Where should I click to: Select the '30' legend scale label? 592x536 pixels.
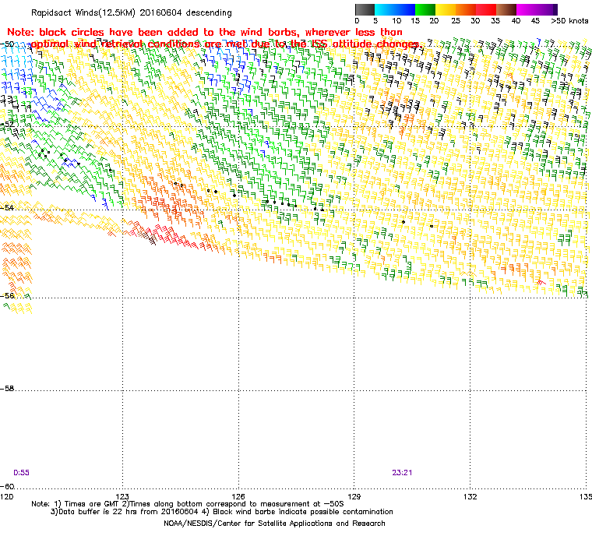click(x=475, y=21)
